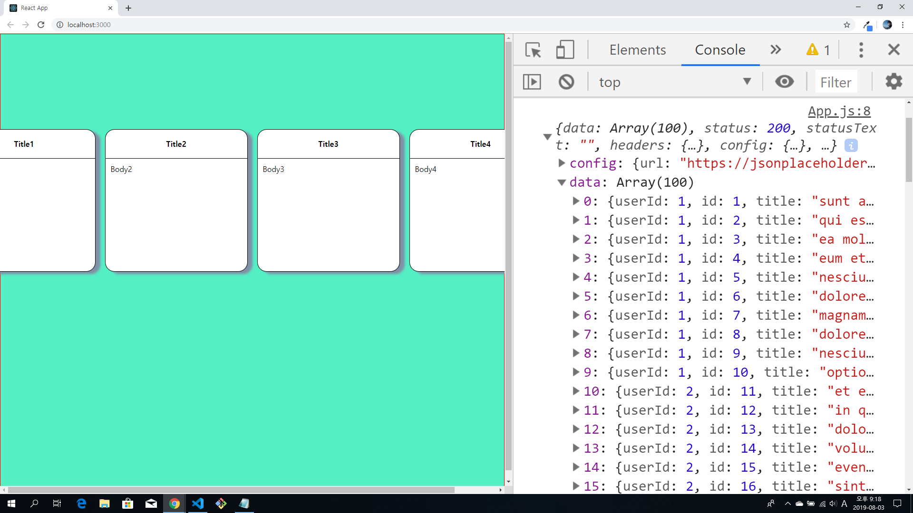Reload the localhost page

(x=41, y=25)
